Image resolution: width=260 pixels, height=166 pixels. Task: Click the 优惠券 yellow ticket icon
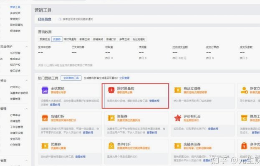pyautogui.click(x=45, y=146)
